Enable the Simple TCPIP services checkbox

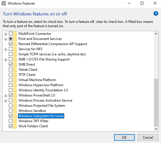tap(11, 54)
